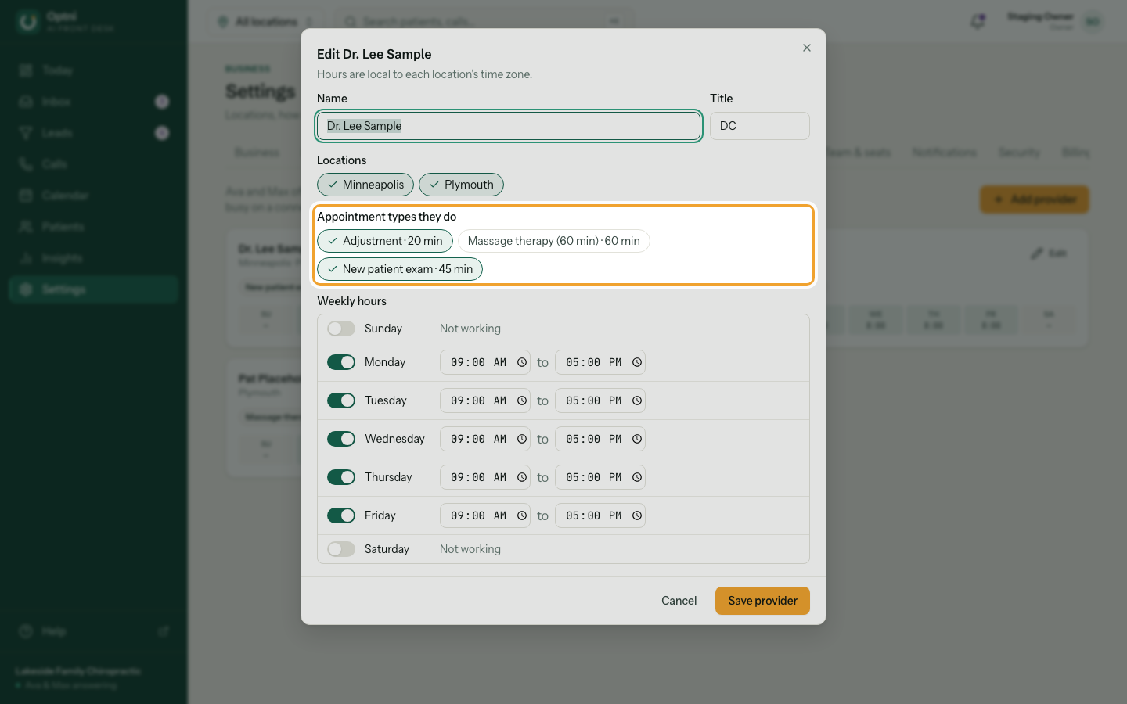
Task: Cancel editing the provider
Action: point(679,601)
